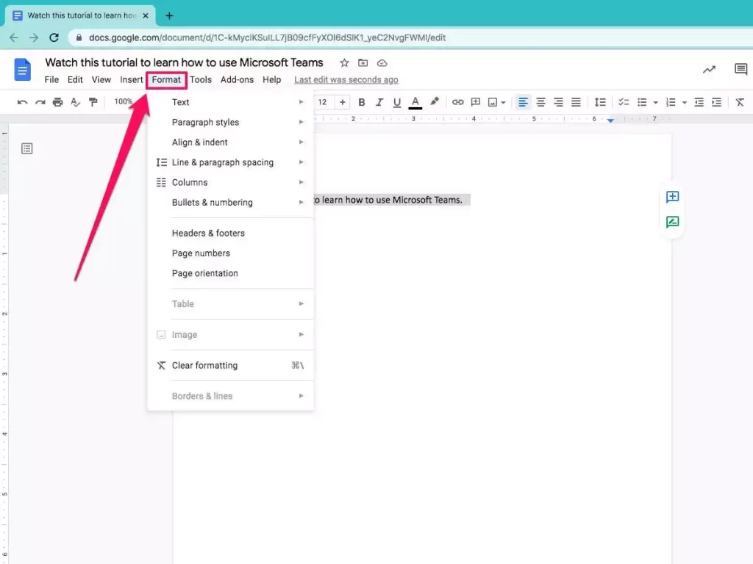
Task: Expand Bullets & numbering submenu
Action: 230,203
